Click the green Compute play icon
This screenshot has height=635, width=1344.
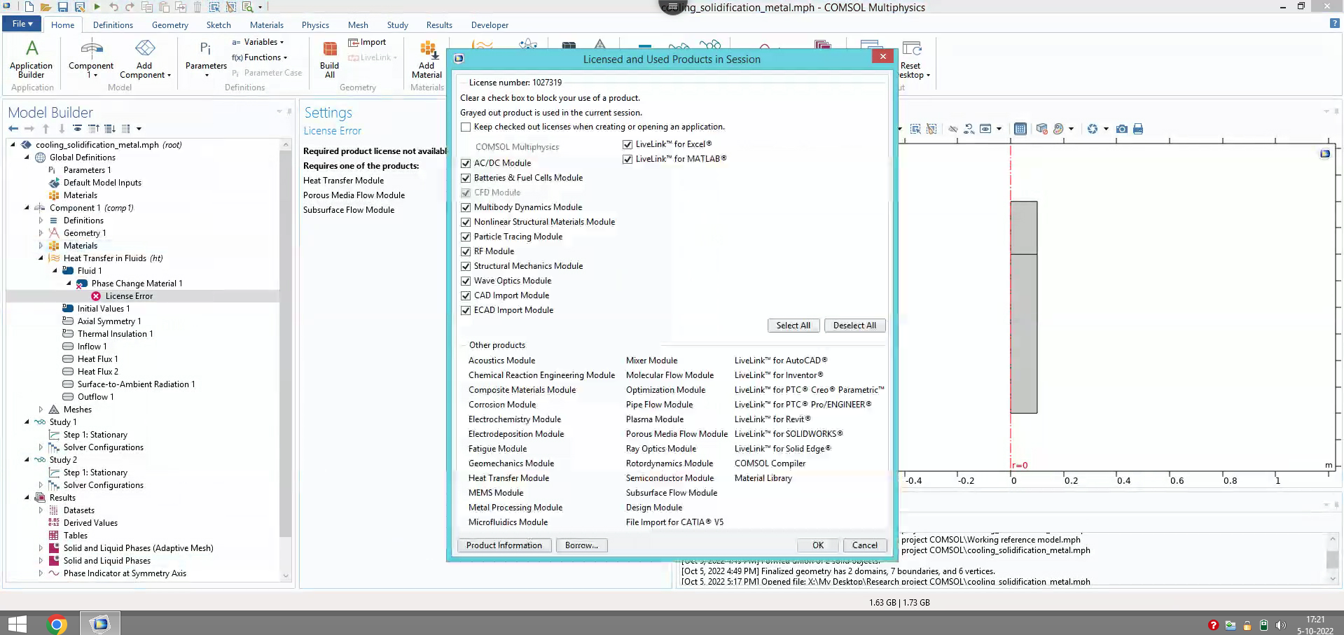point(97,7)
